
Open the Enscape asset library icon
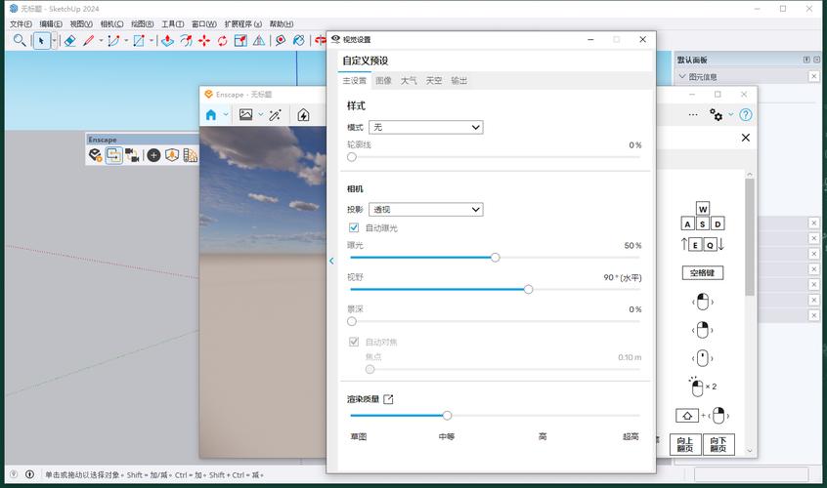[x=172, y=155]
